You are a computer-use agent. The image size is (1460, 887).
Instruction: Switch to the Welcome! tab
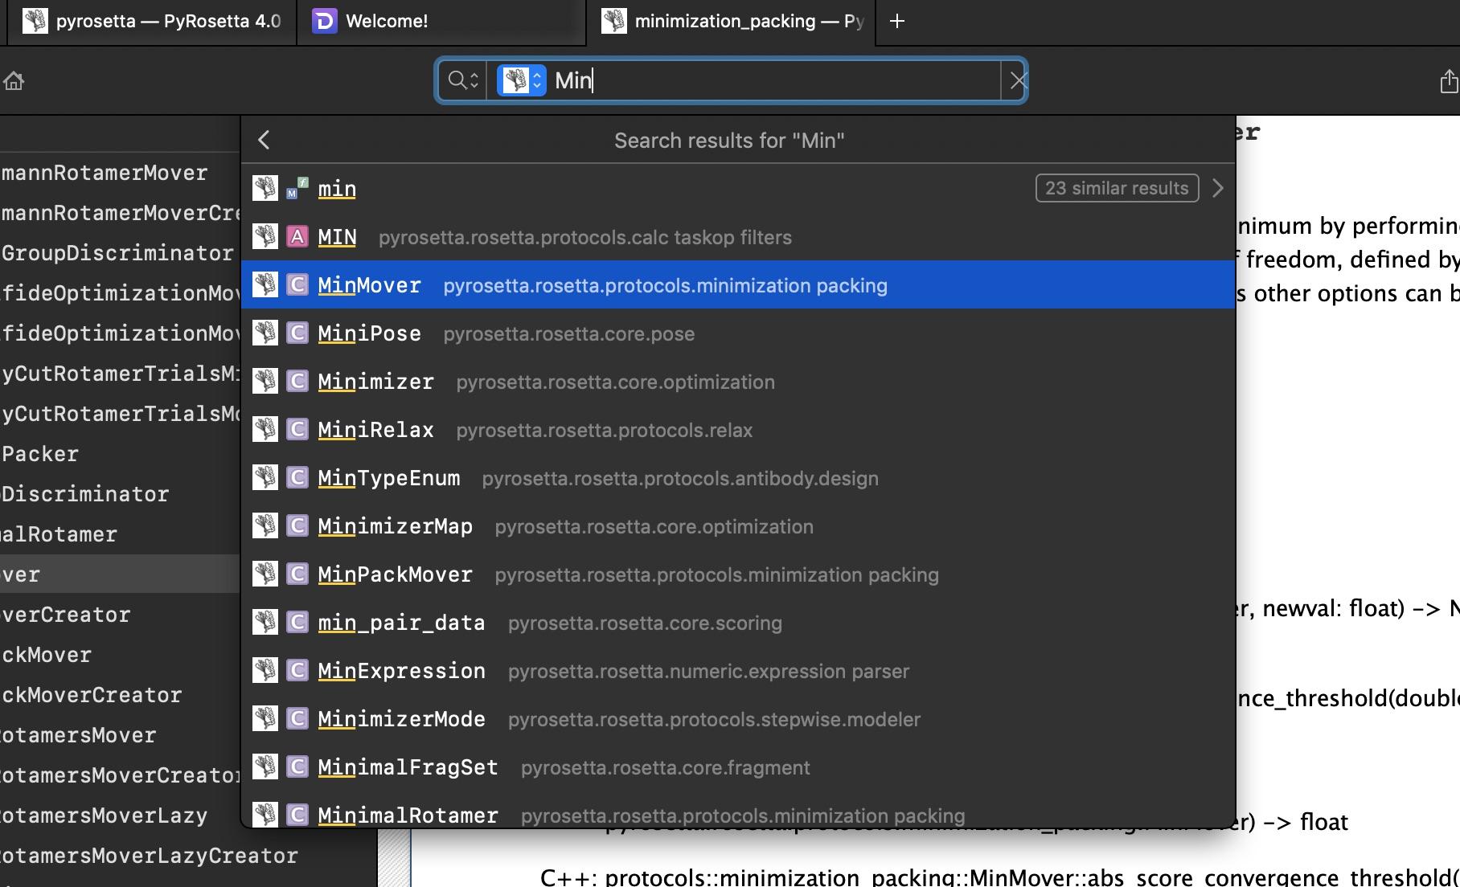(386, 22)
